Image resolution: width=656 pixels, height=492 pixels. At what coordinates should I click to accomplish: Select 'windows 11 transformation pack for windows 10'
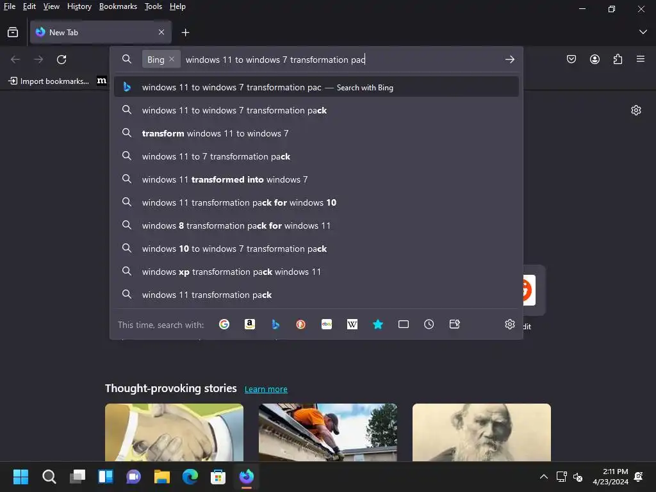[316, 202]
